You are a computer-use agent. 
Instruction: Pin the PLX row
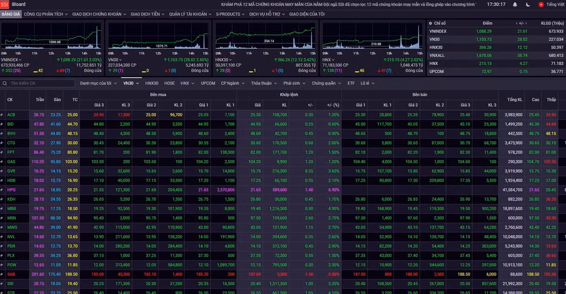click(2, 256)
